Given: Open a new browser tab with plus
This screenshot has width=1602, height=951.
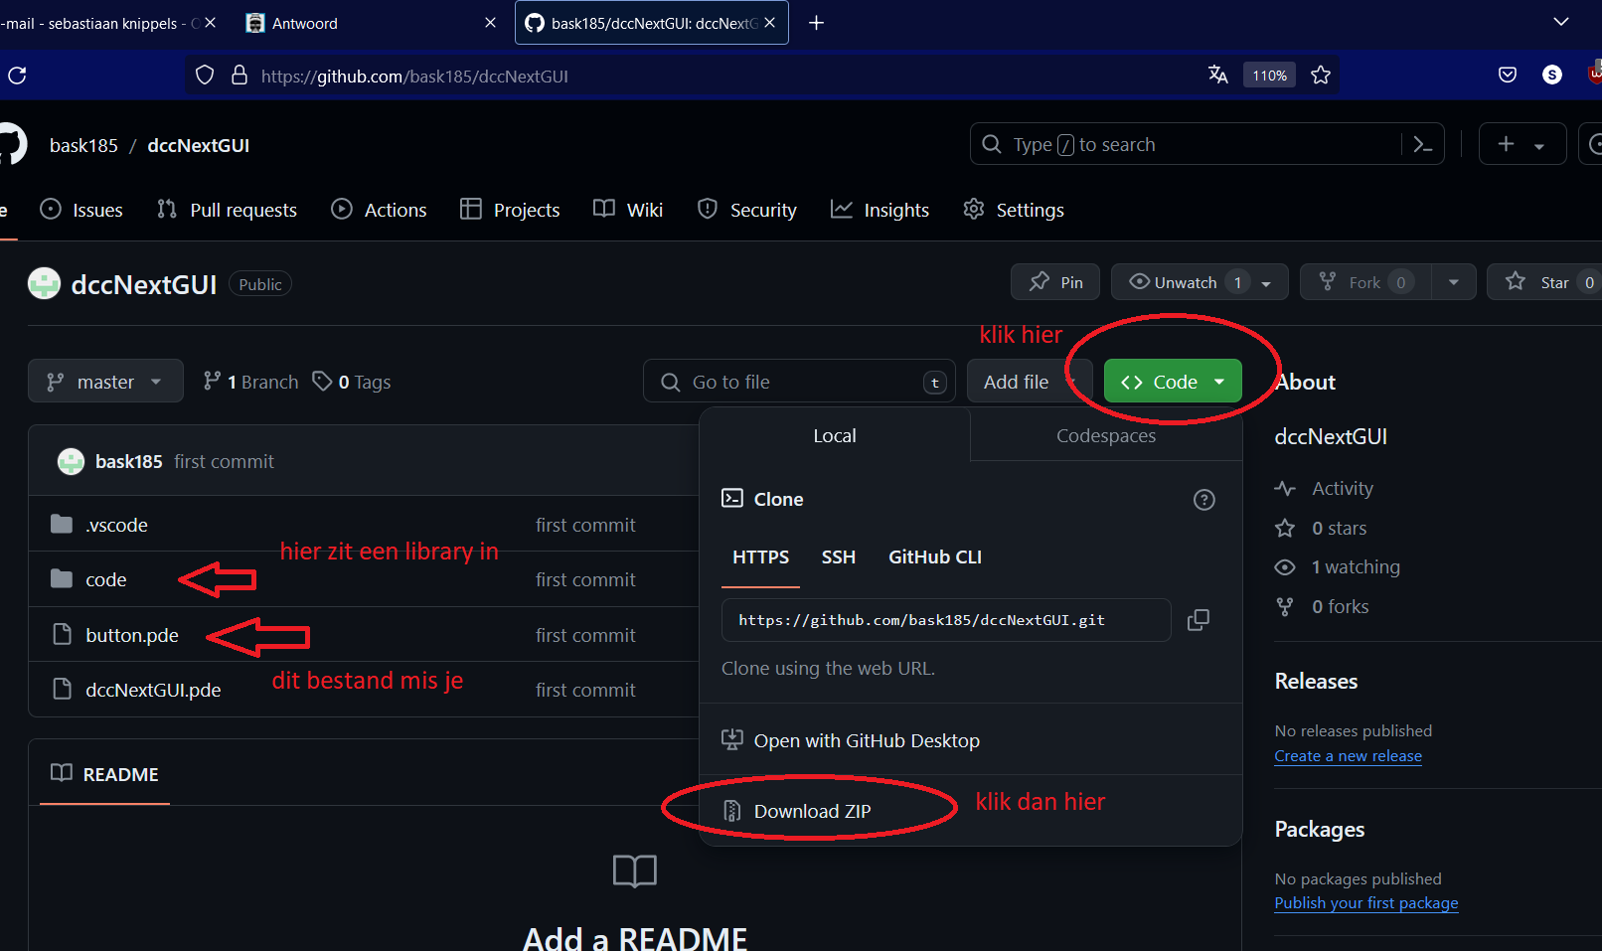Looking at the screenshot, I should (816, 23).
